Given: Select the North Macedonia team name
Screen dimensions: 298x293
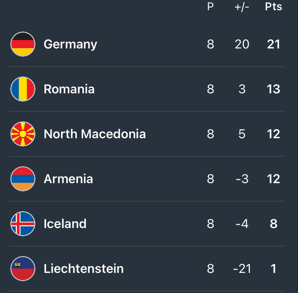Looking at the screenshot, I should pyautogui.click(x=95, y=134).
